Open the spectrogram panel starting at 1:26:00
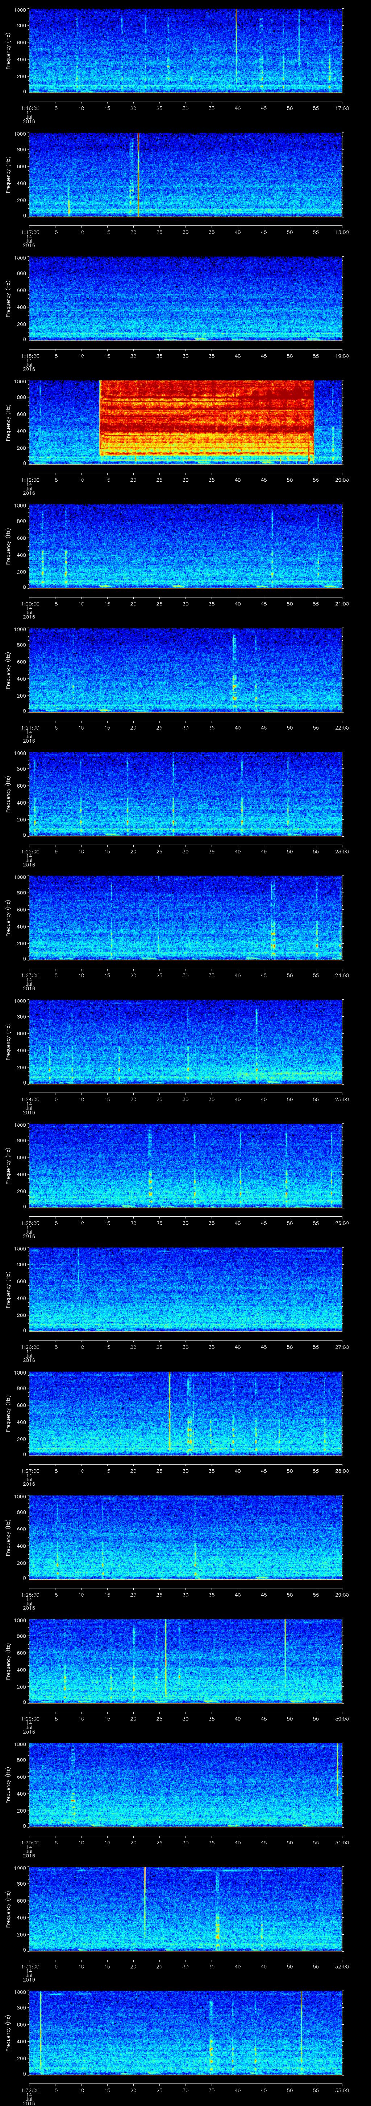Screen dimensions: 371x2106 185,1289
